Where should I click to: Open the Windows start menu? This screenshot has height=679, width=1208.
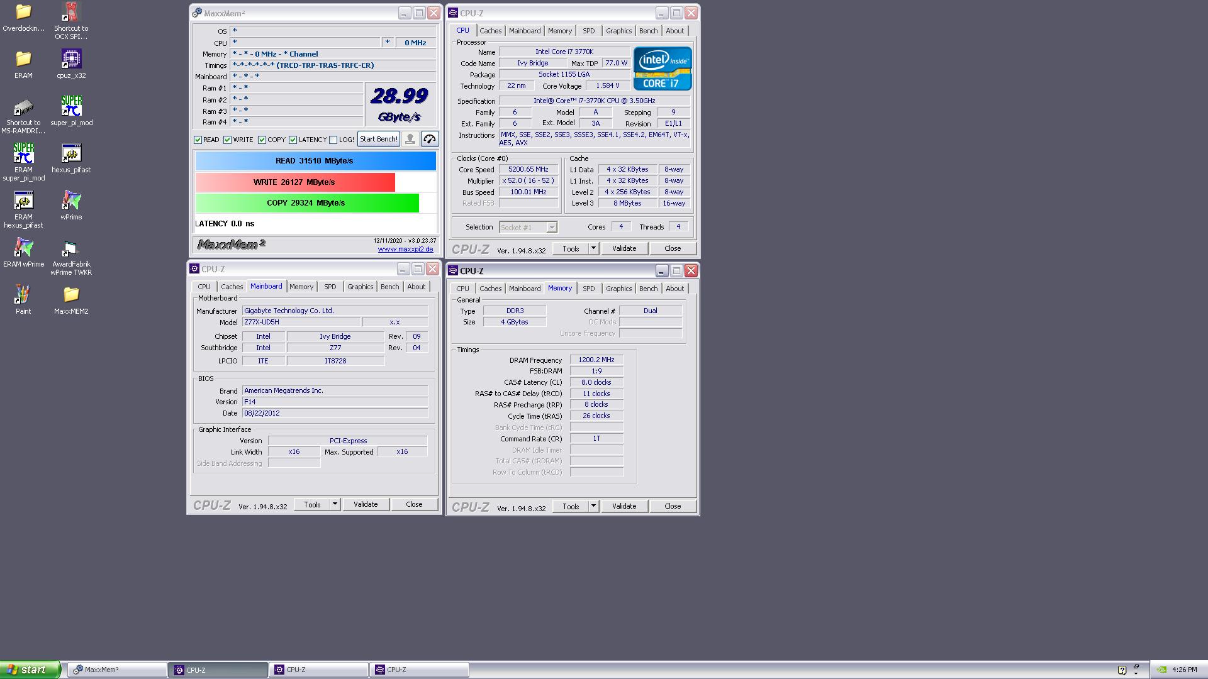coord(30,670)
